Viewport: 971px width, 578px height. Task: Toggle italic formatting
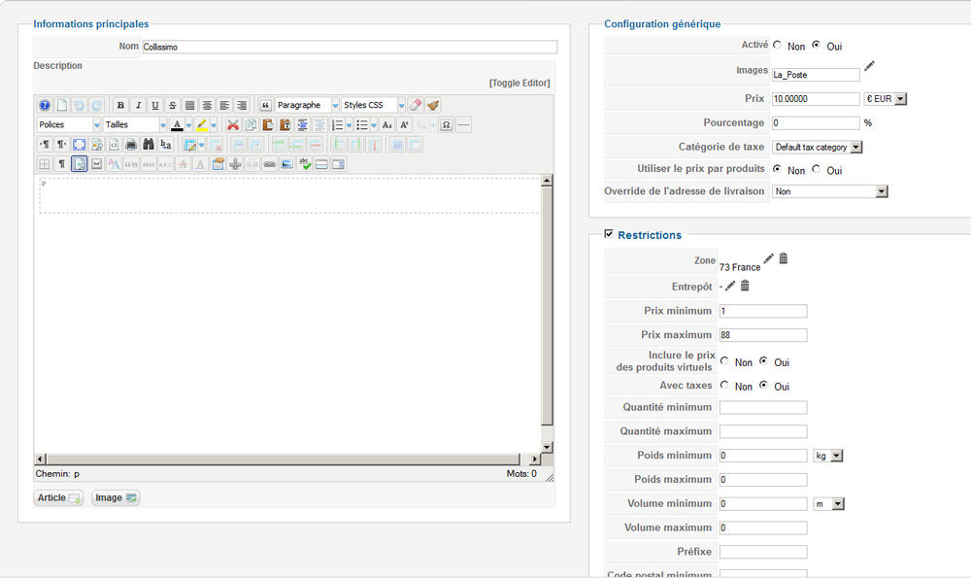click(138, 105)
